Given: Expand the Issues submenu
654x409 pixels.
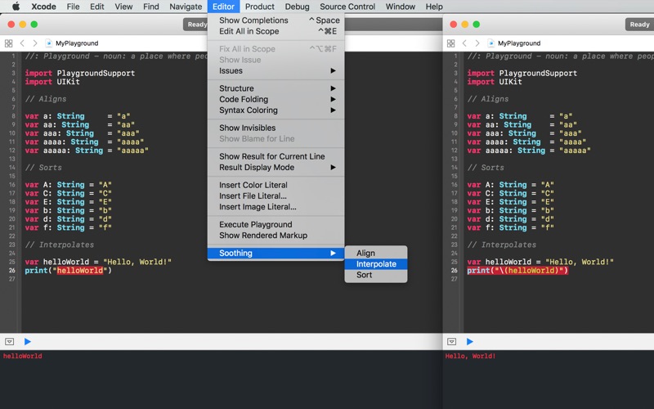Looking at the screenshot, I should pos(275,70).
